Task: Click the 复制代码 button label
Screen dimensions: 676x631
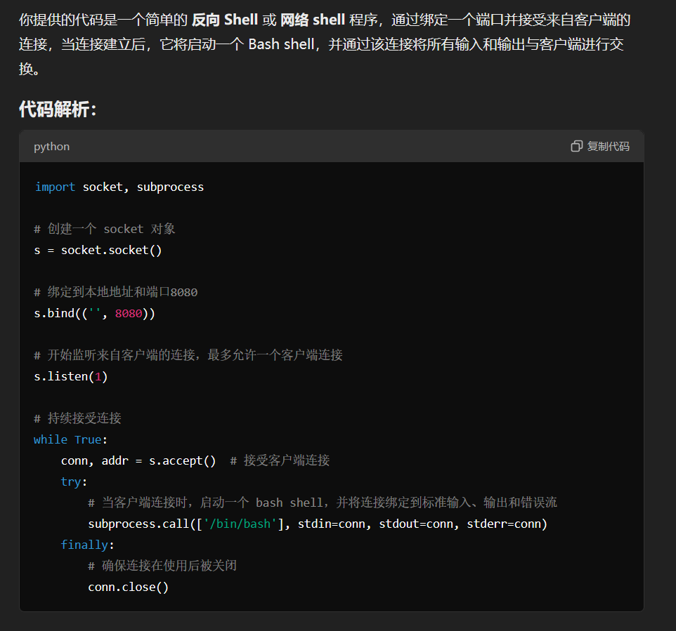Action: click(x=608, y=147)
